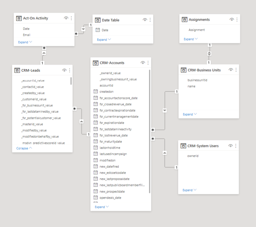The width and height of the screenshot is (256, 227).
Task: Click calendar icon beside fsr_maturitydate field
Action: click(x=96, y=141)
